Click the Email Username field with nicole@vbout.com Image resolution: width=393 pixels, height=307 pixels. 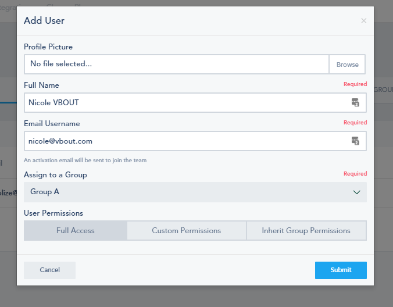195,141
